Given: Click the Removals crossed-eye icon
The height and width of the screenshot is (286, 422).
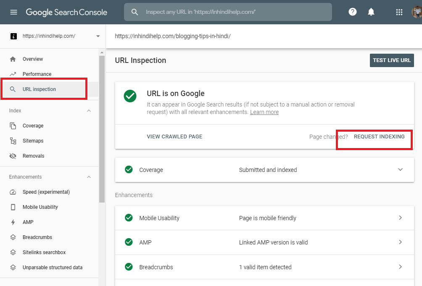Looking at the screenshot, I should (13, 156).
